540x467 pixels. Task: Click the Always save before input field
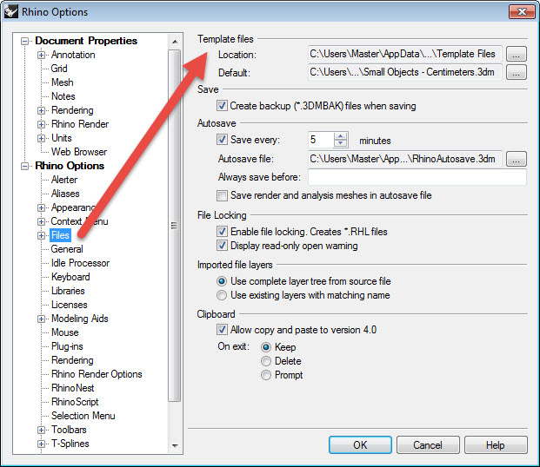pyautogui.click(x=417, y=177)
